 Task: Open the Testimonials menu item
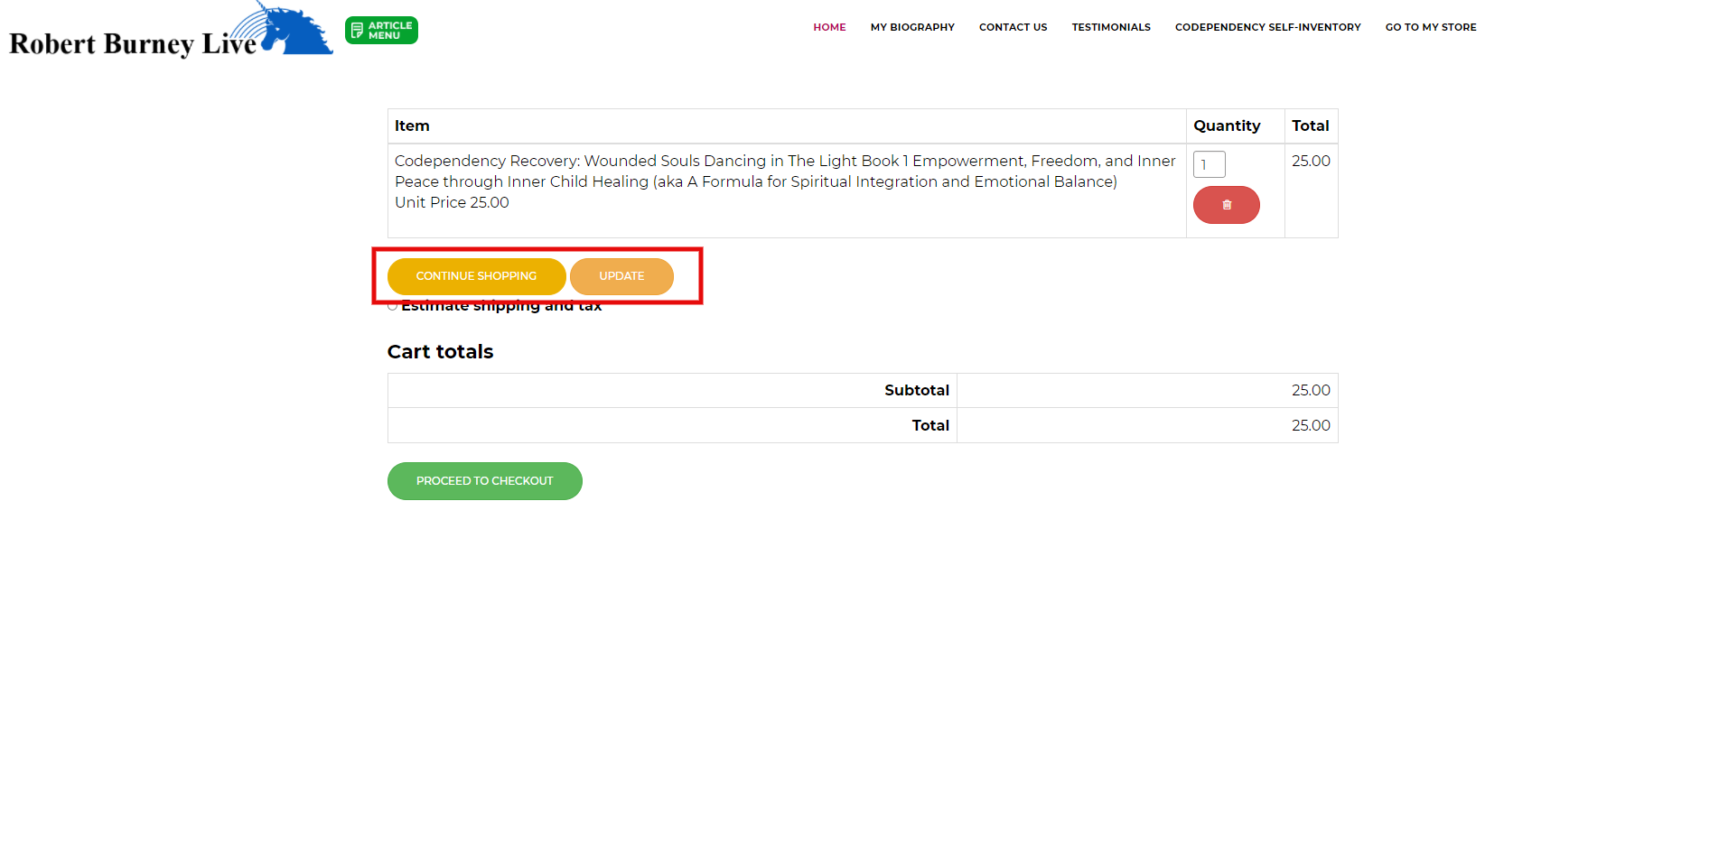[x=1110, y=27]
